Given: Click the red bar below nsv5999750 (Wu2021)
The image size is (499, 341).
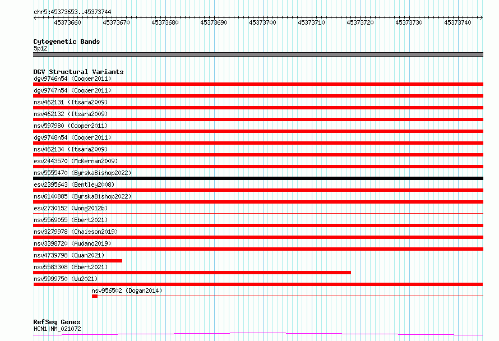Looking at the screenshot, I should tap(258, 284).
